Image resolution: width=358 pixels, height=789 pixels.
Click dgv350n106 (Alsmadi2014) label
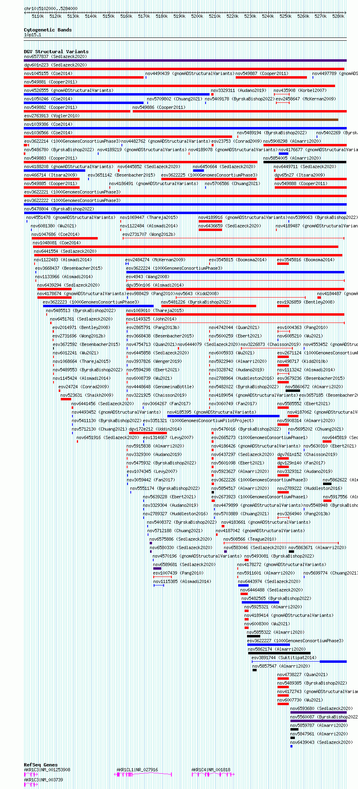[155, 285]
